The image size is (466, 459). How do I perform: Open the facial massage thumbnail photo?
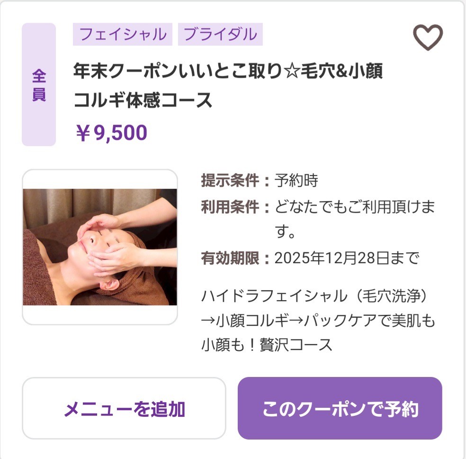pos(100,247)
